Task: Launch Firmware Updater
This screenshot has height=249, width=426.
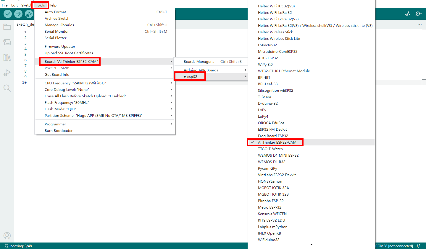Action: tap(105, 47)
